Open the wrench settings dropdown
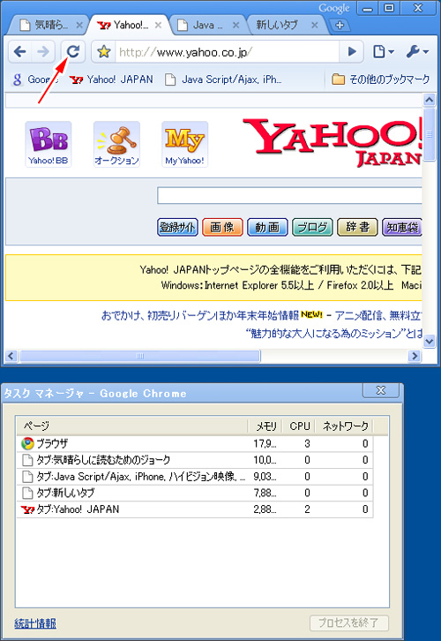The height and width of the screenshot is (641, 441). (417, 51)
